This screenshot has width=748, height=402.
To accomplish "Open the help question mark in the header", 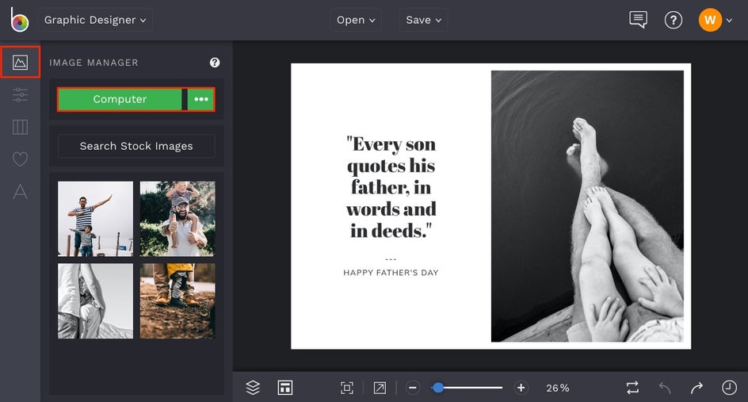I will coord(673,20).
